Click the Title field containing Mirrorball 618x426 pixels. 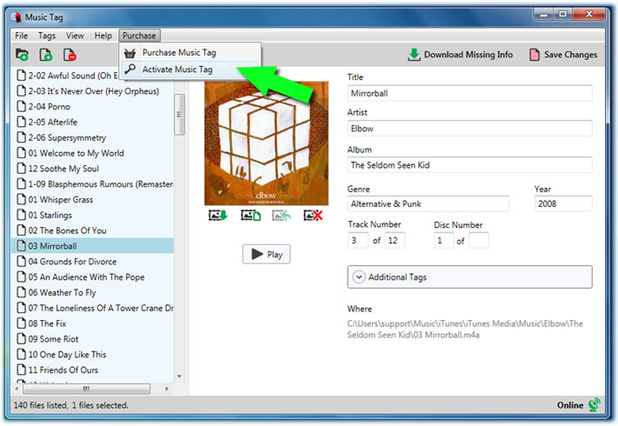[469, 93]
